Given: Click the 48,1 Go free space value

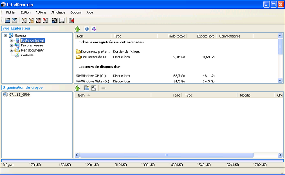Looking at the screenshot, I should coord(209,76).
